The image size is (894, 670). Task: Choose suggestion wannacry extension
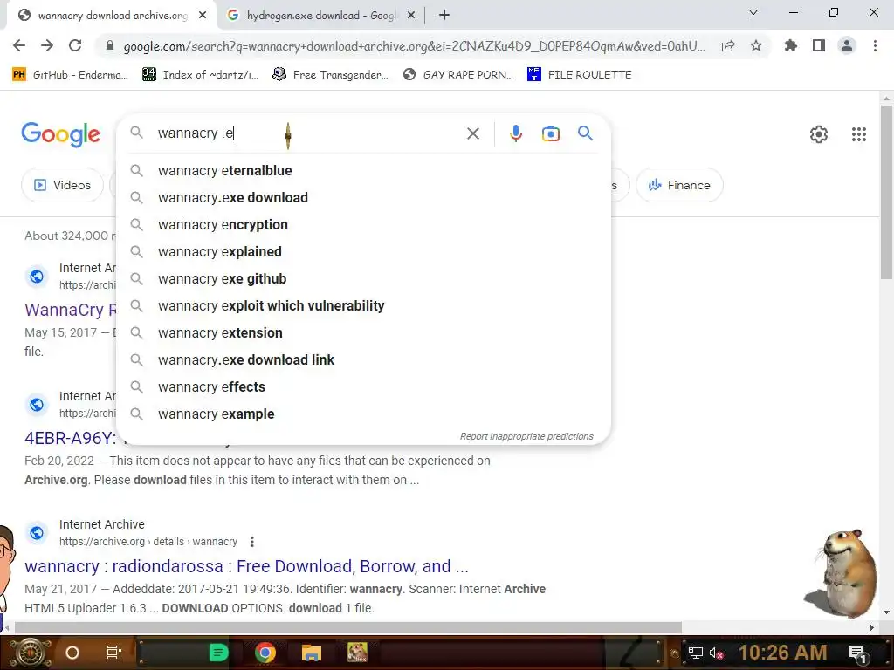[363, 332]
